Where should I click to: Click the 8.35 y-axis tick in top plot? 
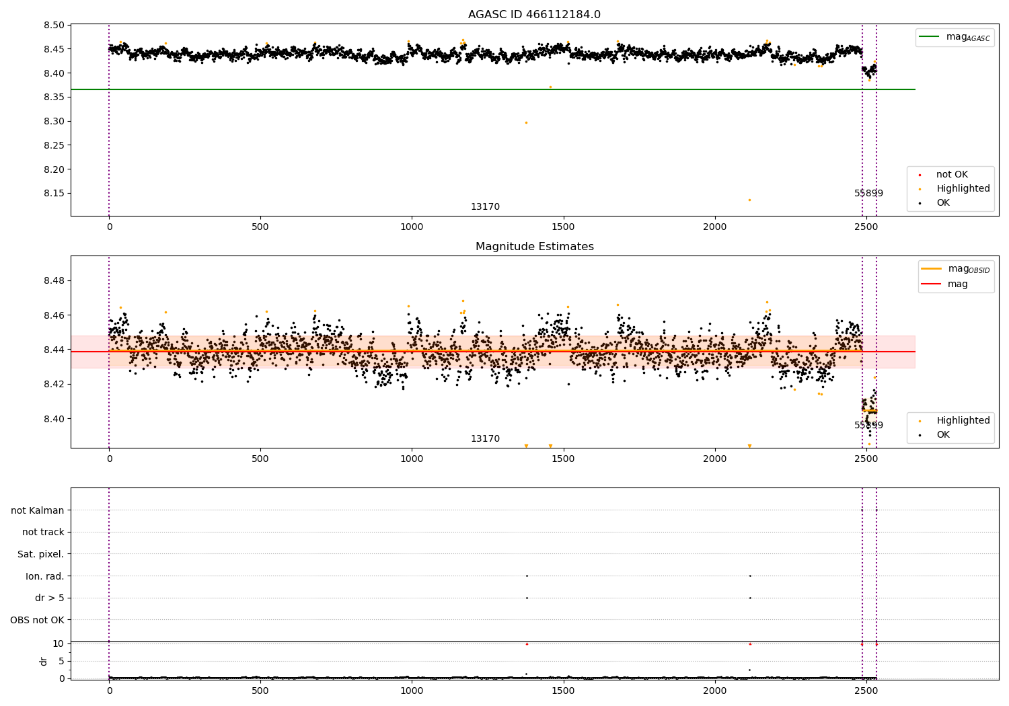54,97
